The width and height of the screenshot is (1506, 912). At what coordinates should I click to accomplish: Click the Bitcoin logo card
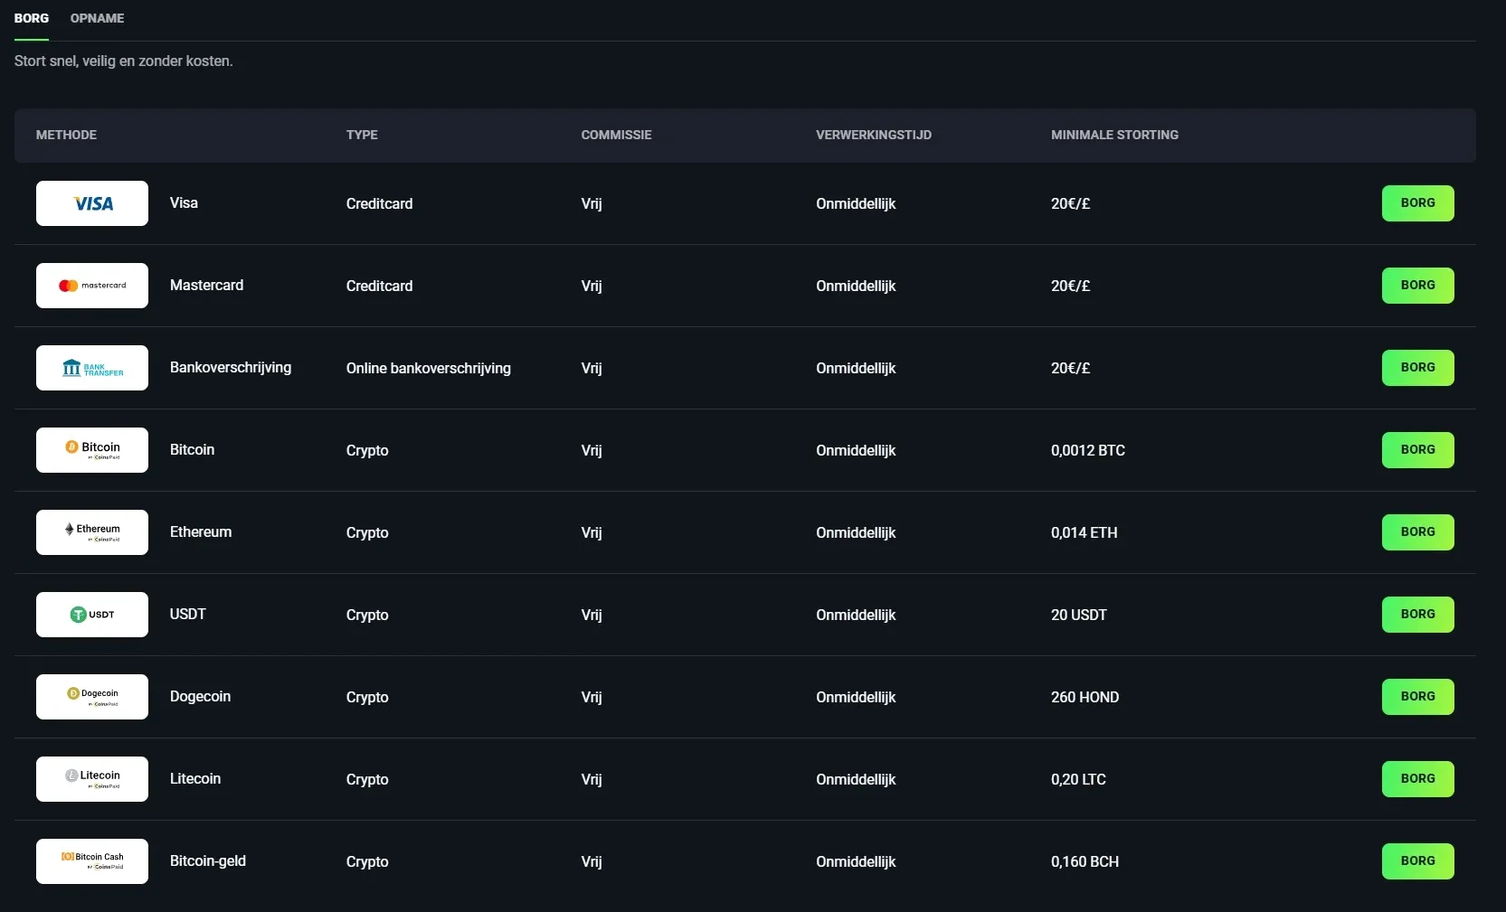pyautogui.click(x=92, y=450)
